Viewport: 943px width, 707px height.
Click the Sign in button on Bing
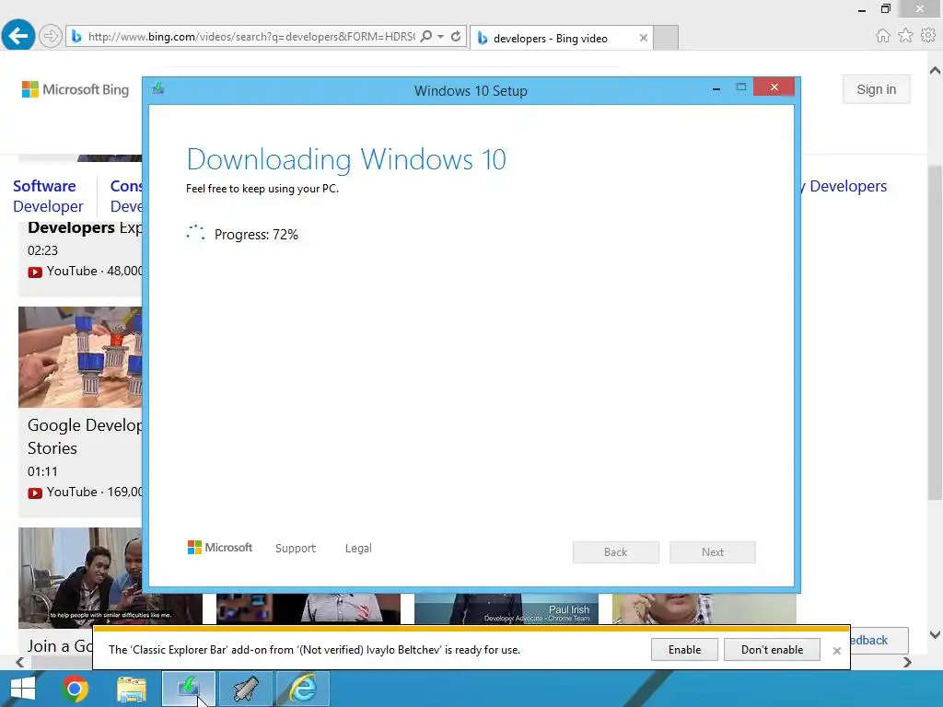[877, 89]
